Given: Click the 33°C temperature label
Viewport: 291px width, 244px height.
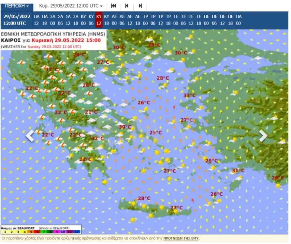Looking at the screenshot, I should coord(189,96).
